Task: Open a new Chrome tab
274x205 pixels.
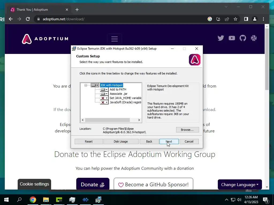Action: [77, 10]
